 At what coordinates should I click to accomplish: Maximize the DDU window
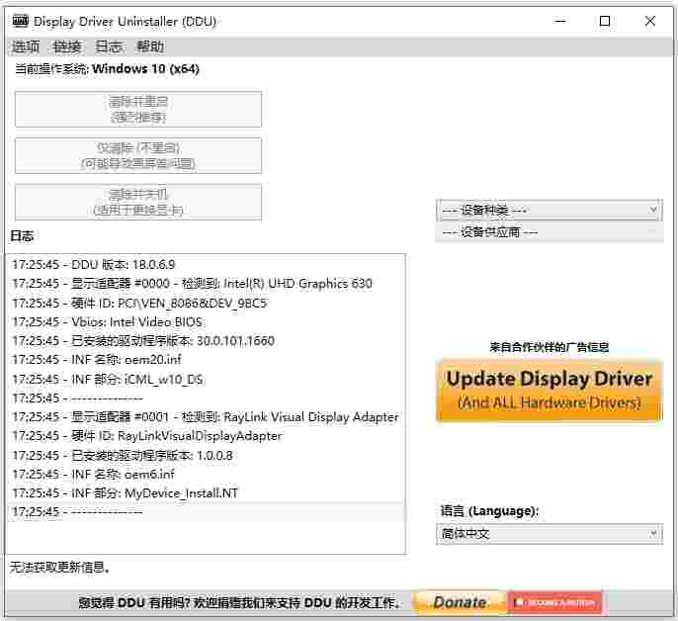(x=605, y=21)
